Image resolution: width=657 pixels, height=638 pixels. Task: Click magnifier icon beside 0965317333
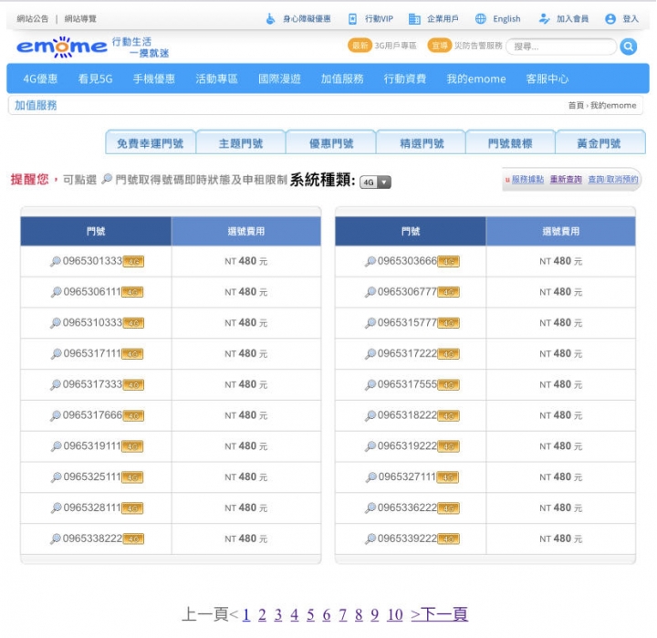click(56, 385)
